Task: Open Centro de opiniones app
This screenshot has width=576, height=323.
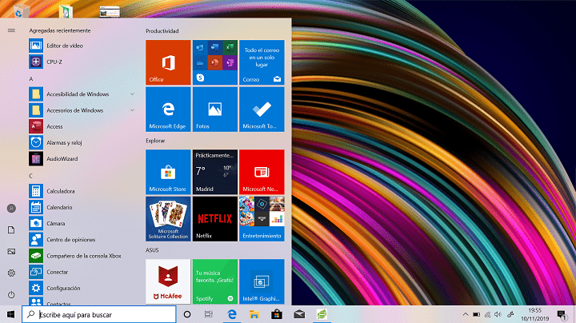Action: pos(82,239)
